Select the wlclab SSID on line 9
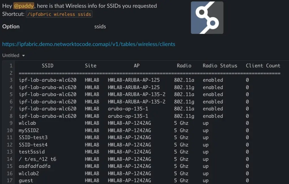289x184 pixels. click(x=27, y=123)
